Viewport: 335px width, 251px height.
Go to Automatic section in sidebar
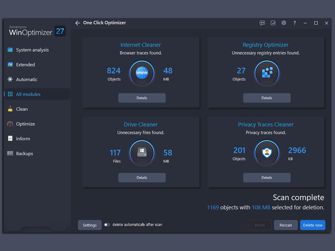tap(27, 80)
